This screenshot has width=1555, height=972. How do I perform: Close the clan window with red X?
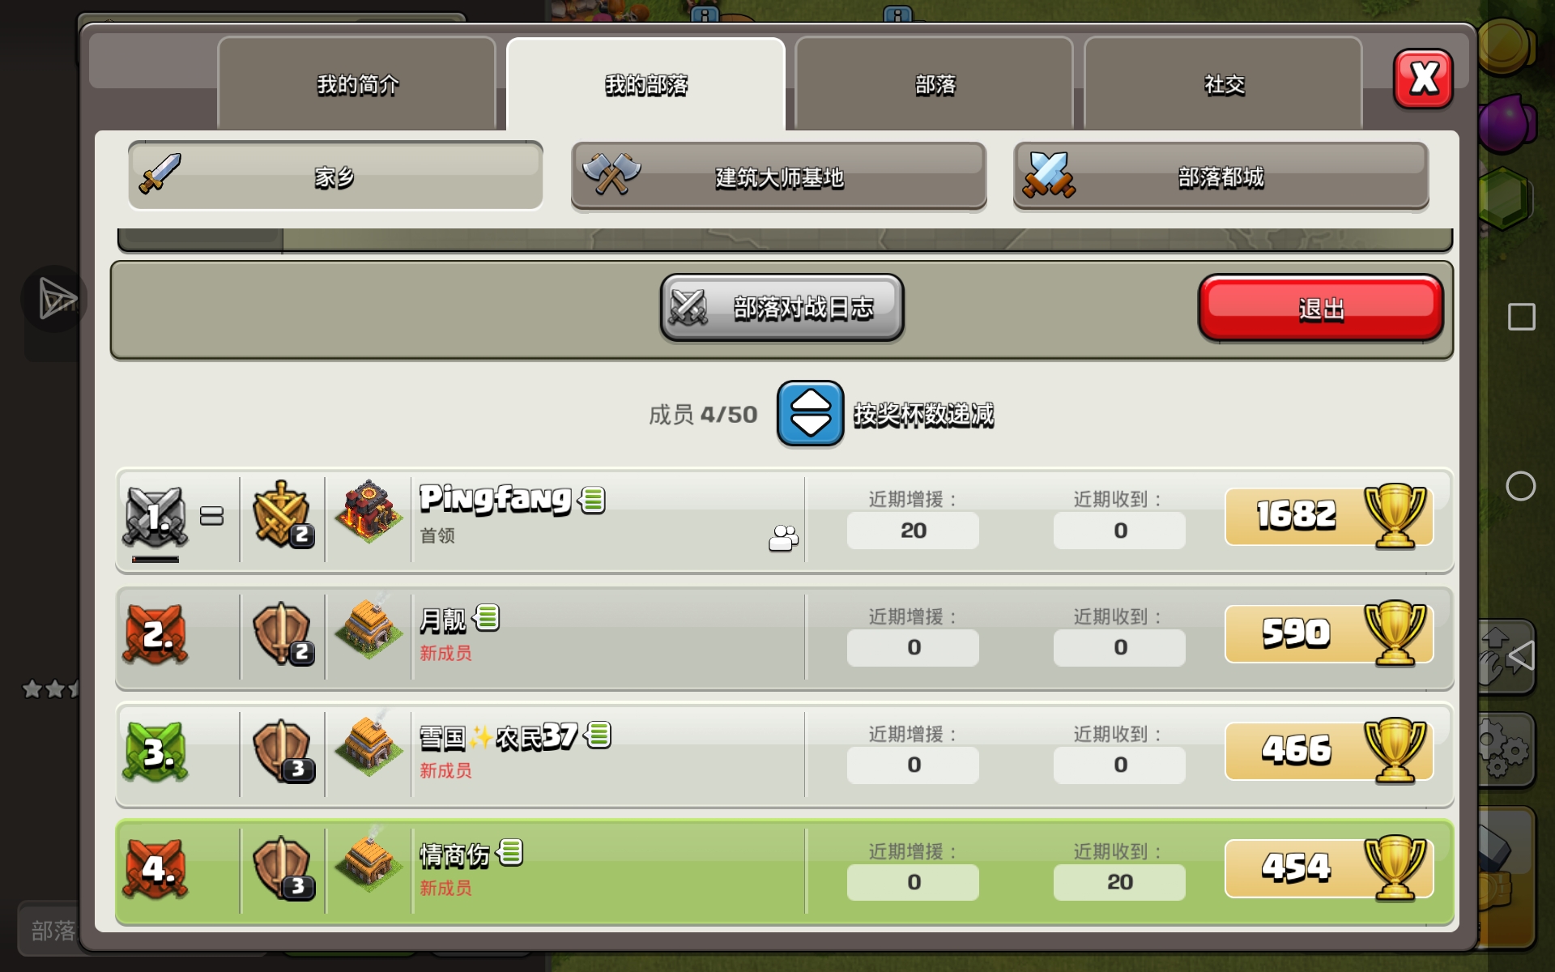pos(1423,79)
